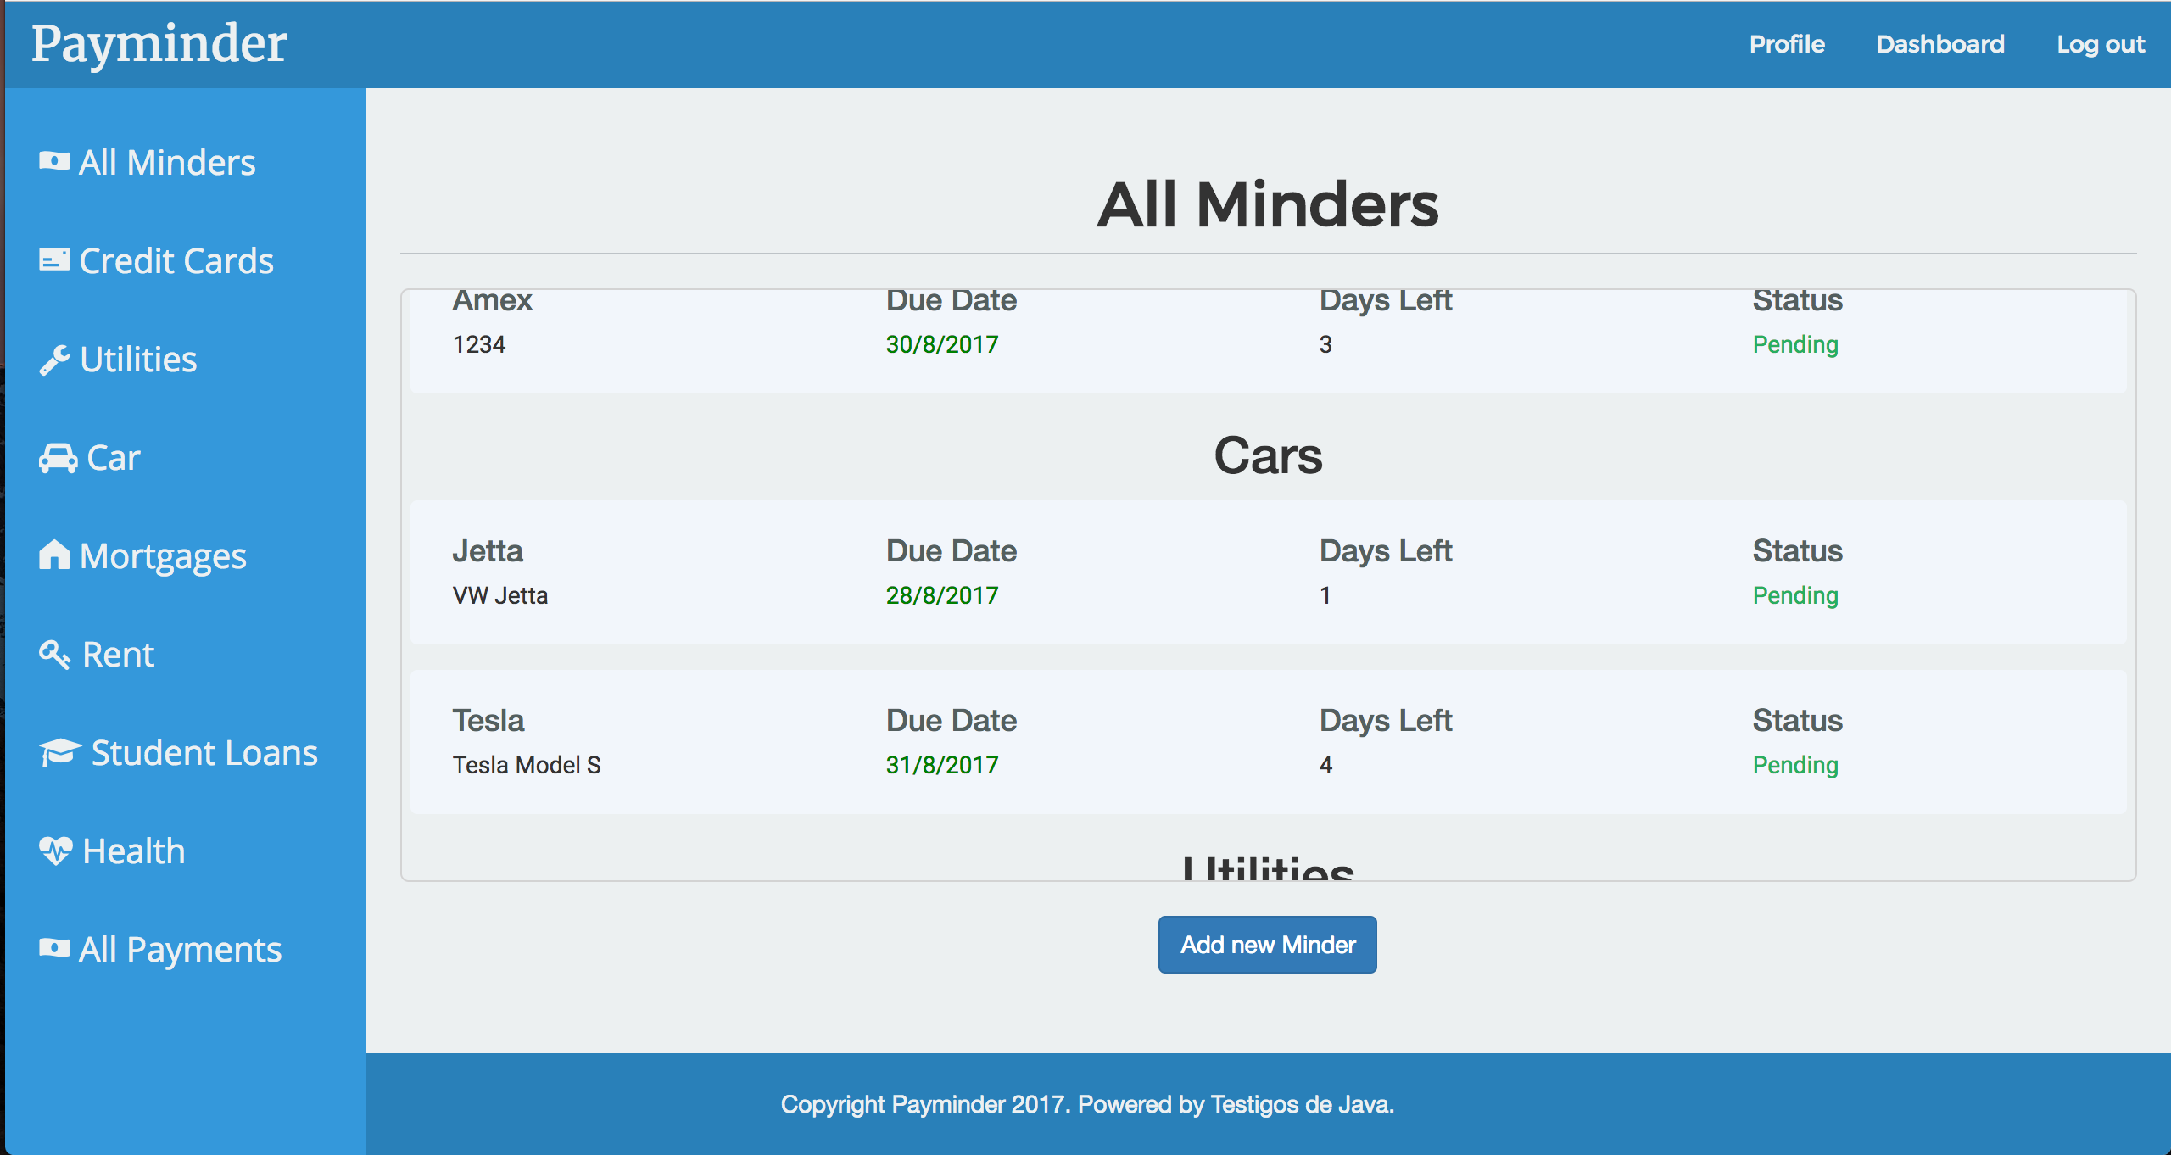This screenshot has width=2171, height=1155.
Task: Click the money icon beside All Payments
Action: point(54,948)
